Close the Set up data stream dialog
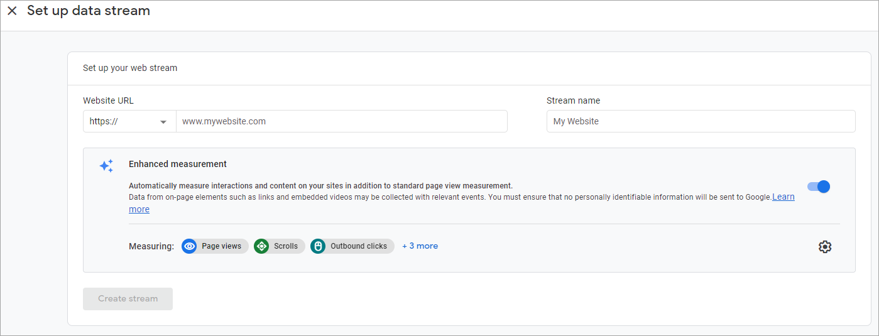879x336 pixels. click(12, 11)
